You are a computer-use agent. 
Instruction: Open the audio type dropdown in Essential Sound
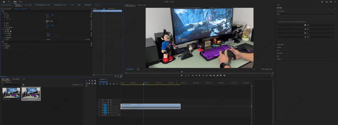(x=306, y=14)
